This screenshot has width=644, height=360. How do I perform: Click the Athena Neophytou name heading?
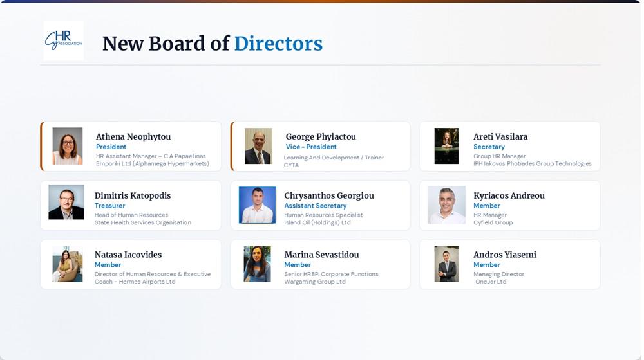[133, 136]
